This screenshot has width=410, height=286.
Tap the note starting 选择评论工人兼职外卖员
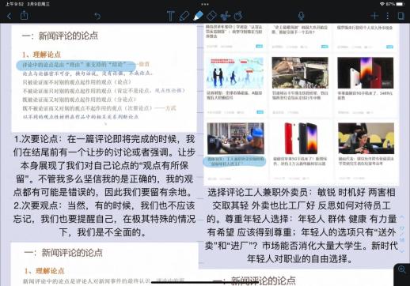[x=302, y=225]
